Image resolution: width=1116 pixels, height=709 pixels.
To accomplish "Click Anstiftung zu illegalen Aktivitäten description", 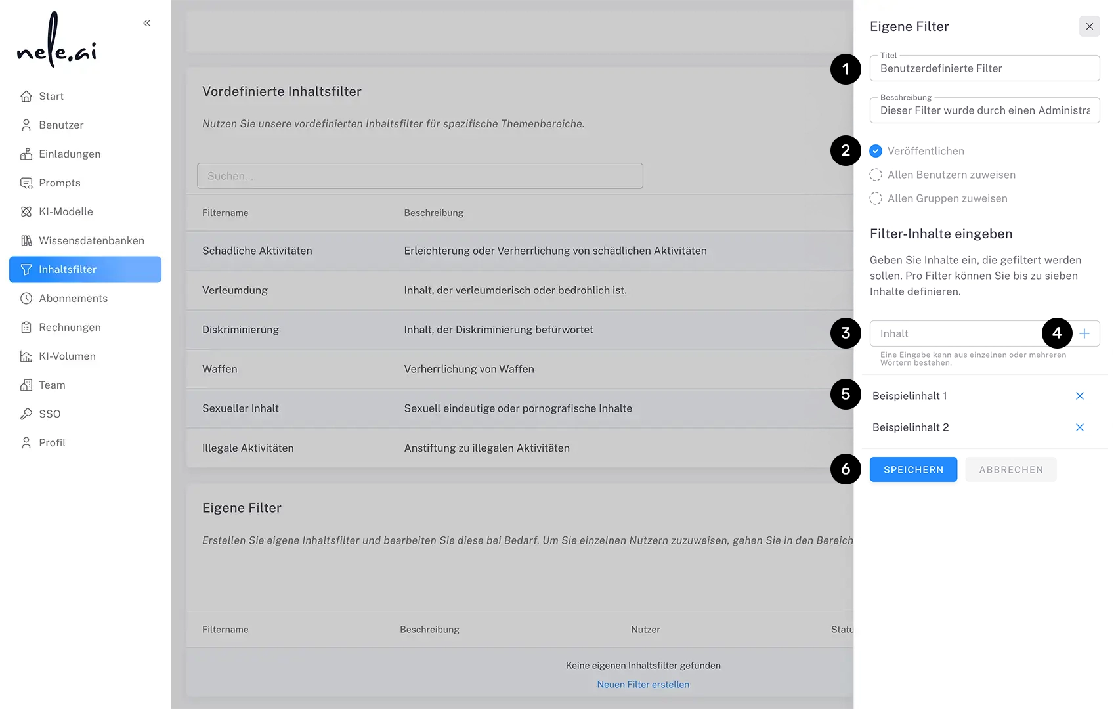I will (x=486, y=448).
